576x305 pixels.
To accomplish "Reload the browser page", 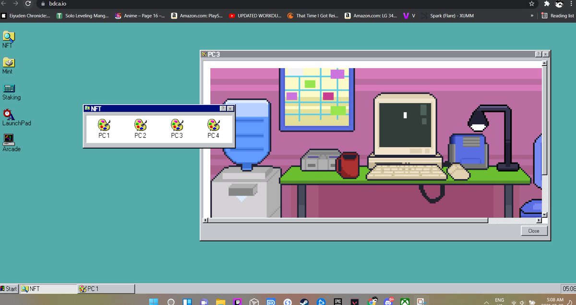I will tap(28, 3).
